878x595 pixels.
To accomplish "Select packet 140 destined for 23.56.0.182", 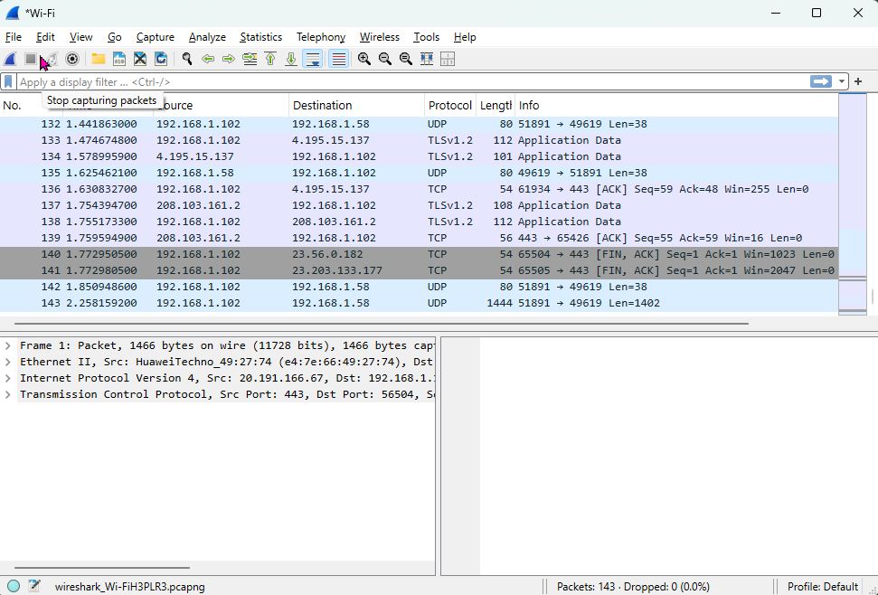I will [x=419, y=254].
